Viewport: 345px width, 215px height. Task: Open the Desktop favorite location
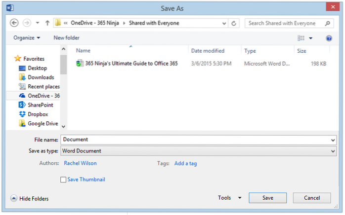pyautogui.click(x=37, y=68)
